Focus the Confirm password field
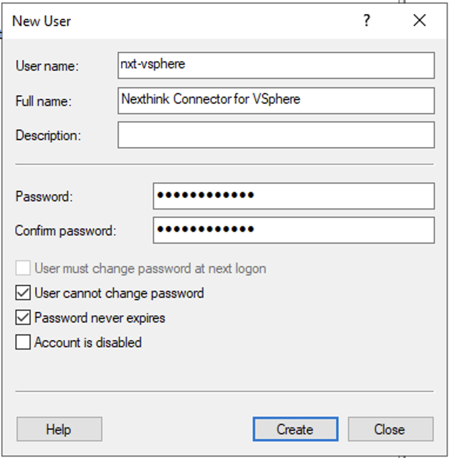449x458 pixels. [293, 230]
